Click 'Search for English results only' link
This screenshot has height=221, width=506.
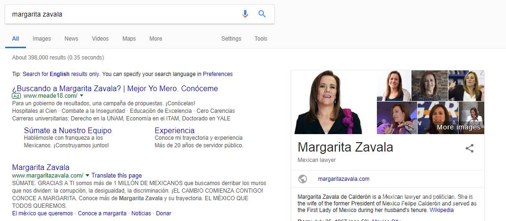61,74
